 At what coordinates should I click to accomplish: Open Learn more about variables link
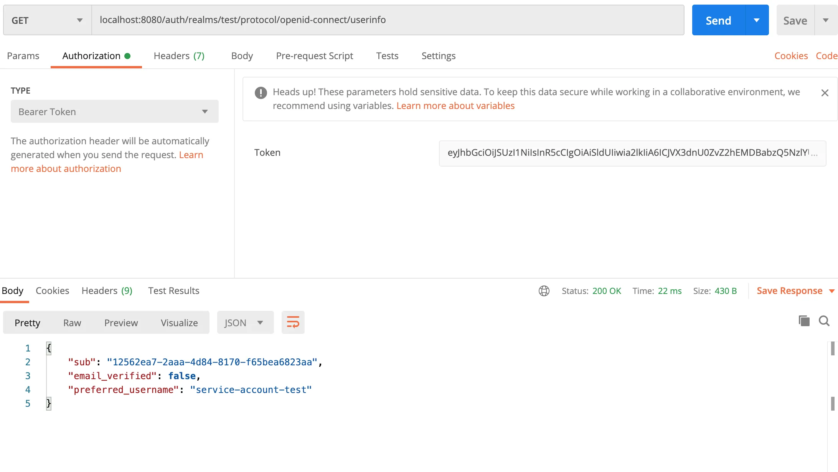click(455, 106)
